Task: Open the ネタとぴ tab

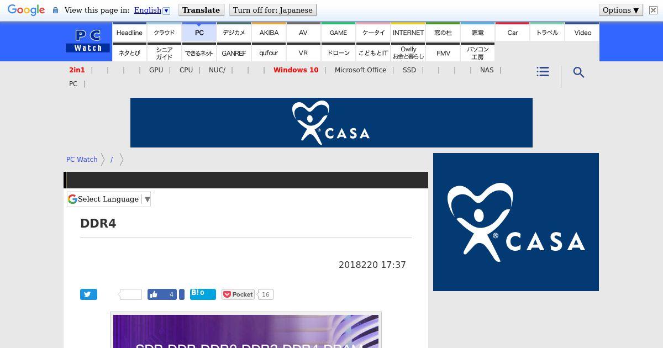Action: pos(129,53)
